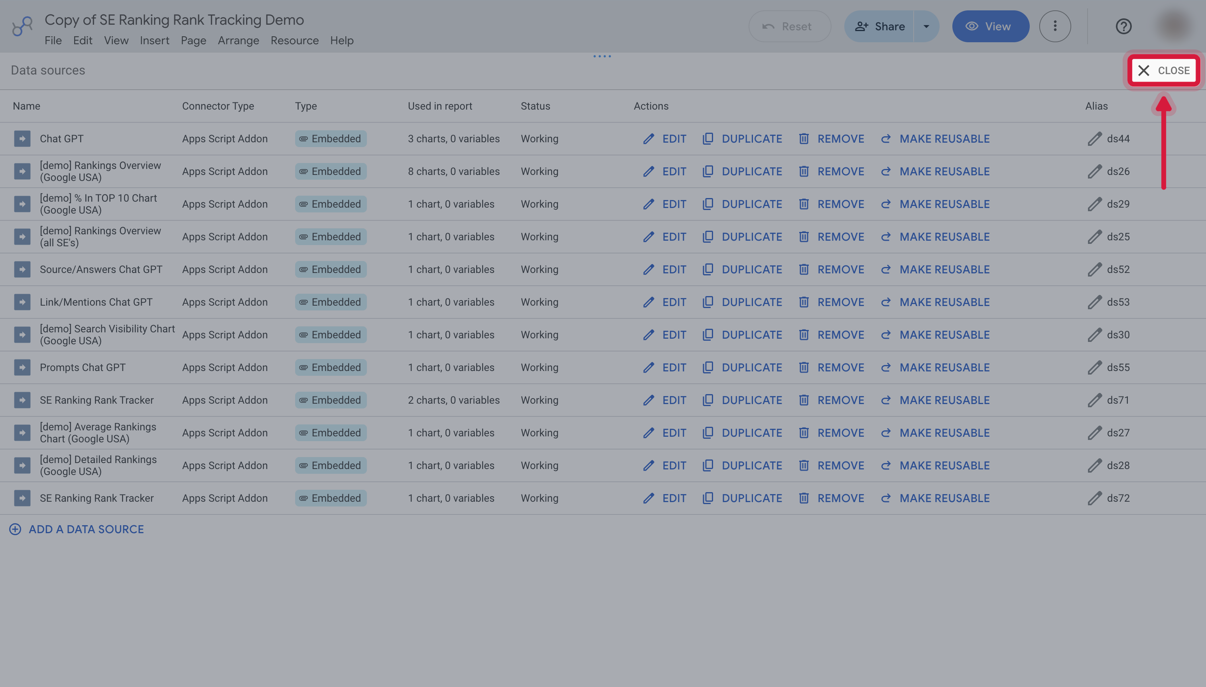
Task: Click the Name column header
Action: pyautogui.click(x=26, y=106)
